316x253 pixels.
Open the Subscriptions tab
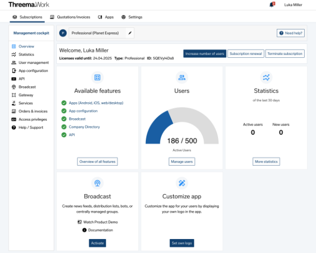point(27,17)
